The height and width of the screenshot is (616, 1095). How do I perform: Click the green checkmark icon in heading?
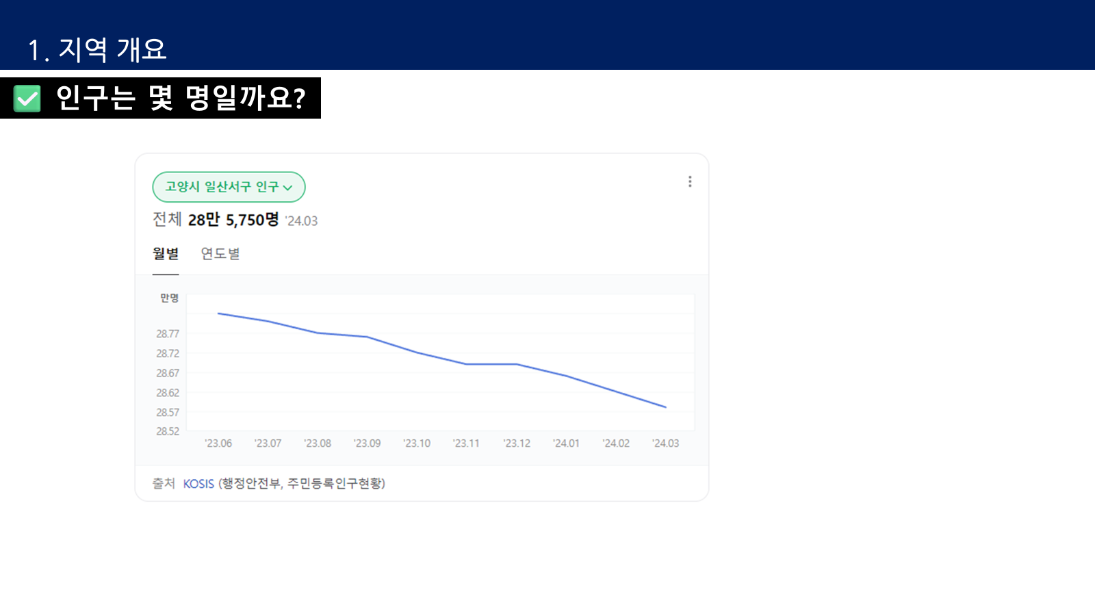tap(27, 99)
